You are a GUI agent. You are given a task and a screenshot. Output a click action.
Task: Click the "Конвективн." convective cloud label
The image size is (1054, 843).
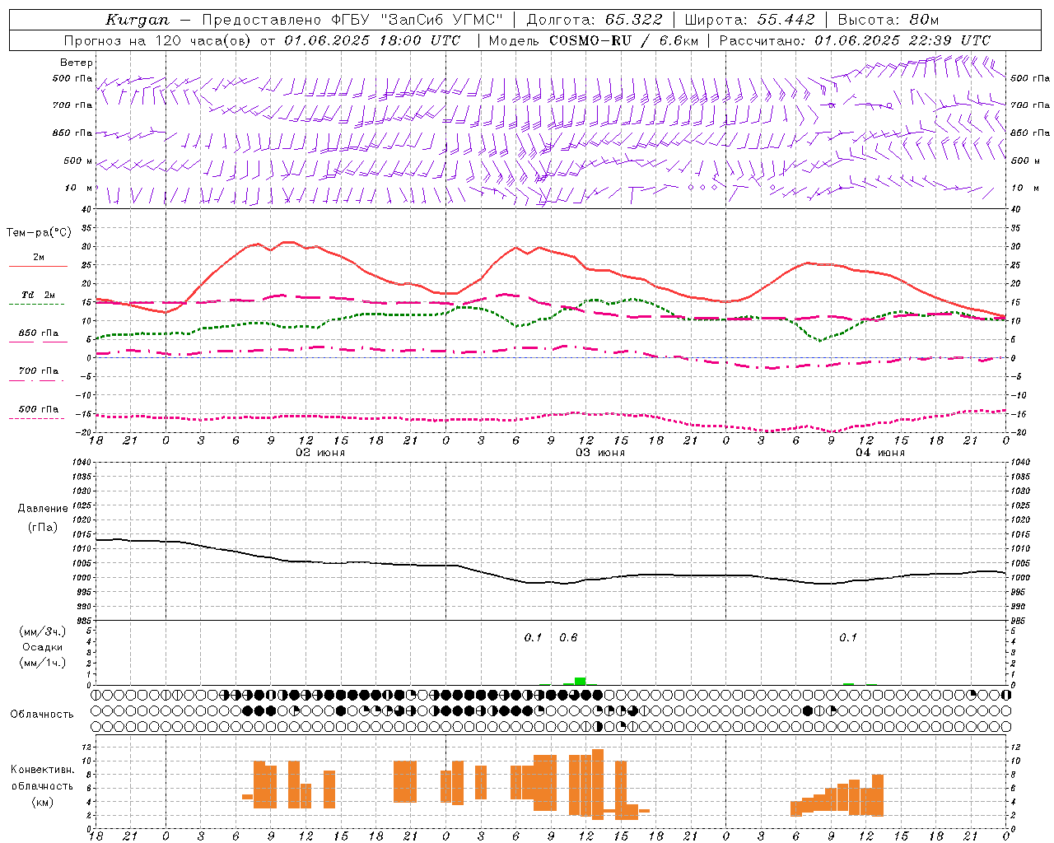[43, 770]
